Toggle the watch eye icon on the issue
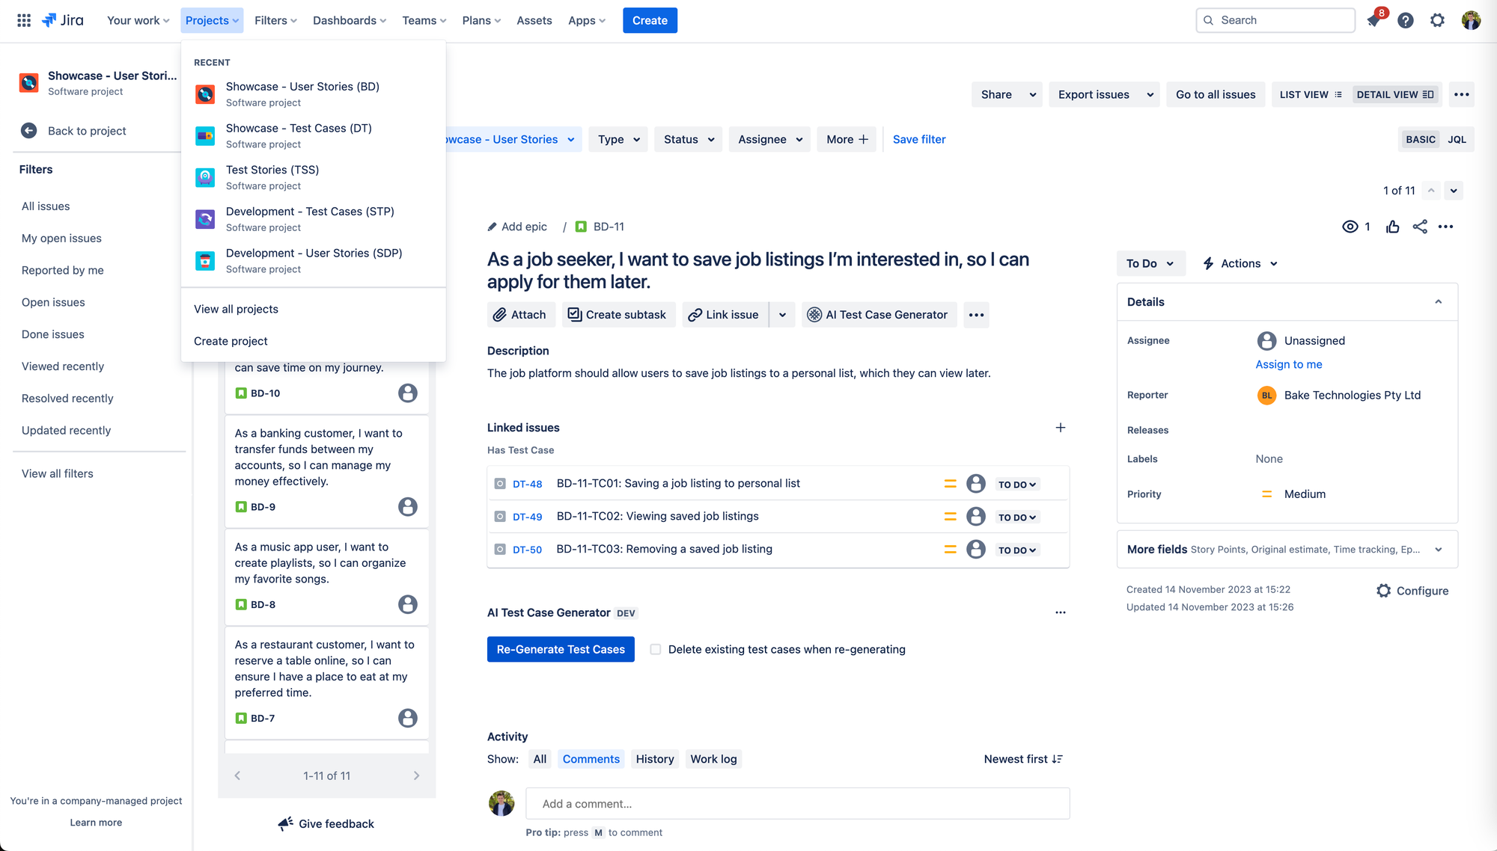The height and width of the screenshot is (851, 1497). [1350, 227]
